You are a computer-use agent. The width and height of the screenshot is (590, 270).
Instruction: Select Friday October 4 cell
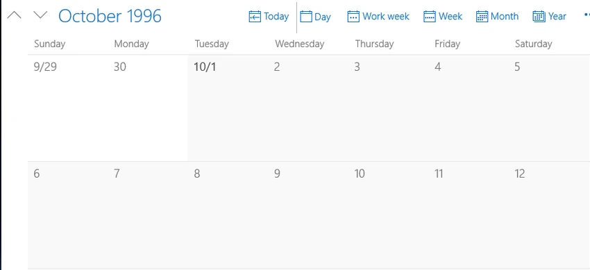[x=469, y=108]
